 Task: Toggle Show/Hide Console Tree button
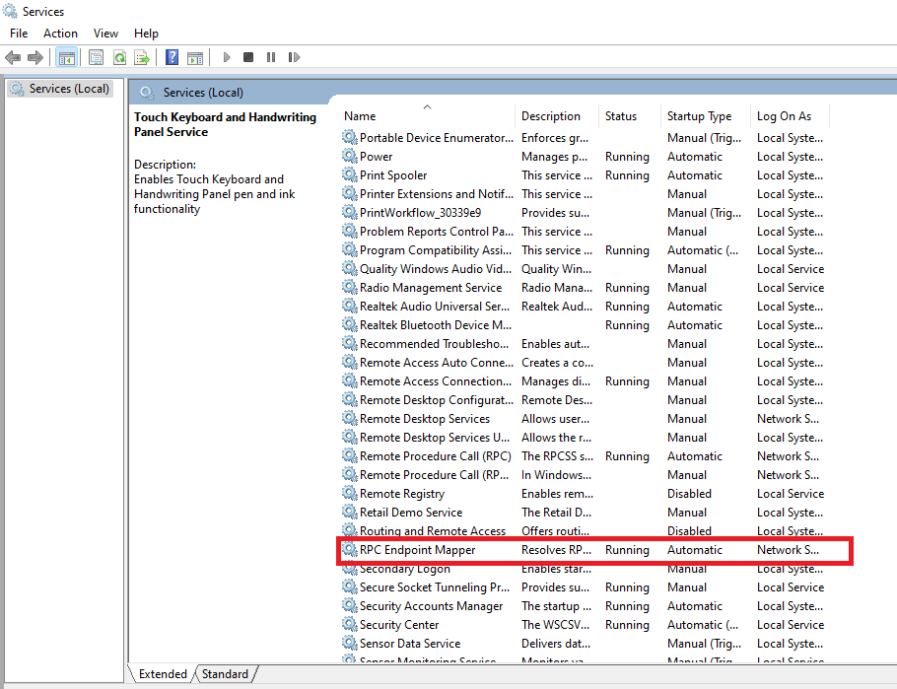pyautogui.click(x=66, y=58)
